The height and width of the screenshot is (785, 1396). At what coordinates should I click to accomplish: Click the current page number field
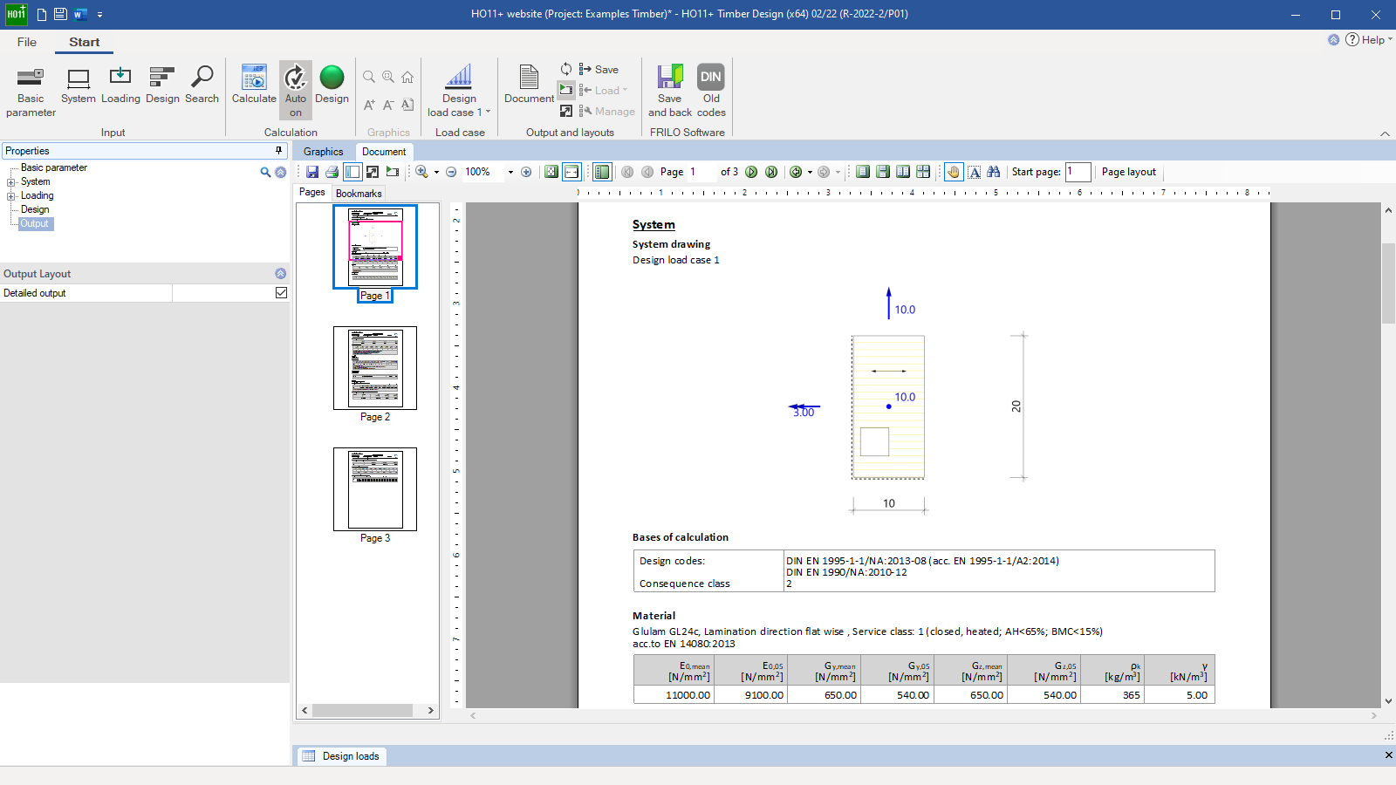[x=701, y=172]
